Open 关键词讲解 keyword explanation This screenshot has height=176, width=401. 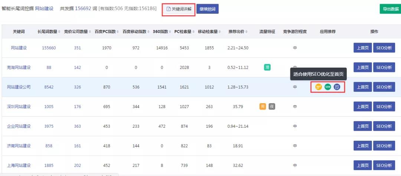(179, 9)
